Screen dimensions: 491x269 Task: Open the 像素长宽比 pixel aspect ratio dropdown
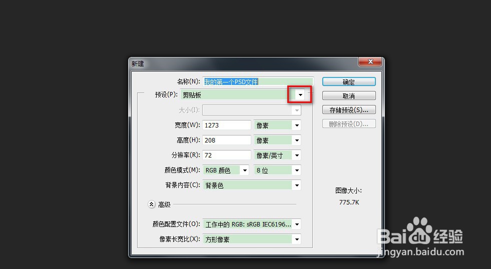(x=252, y=239)
